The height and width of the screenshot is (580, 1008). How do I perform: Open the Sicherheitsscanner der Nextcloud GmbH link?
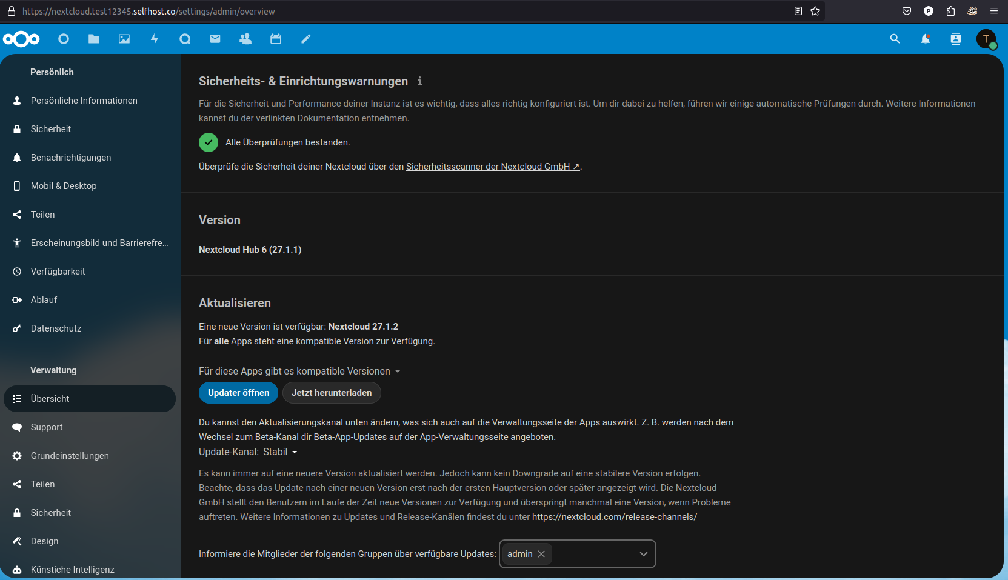pyautogui.click(x=492, y=167)
